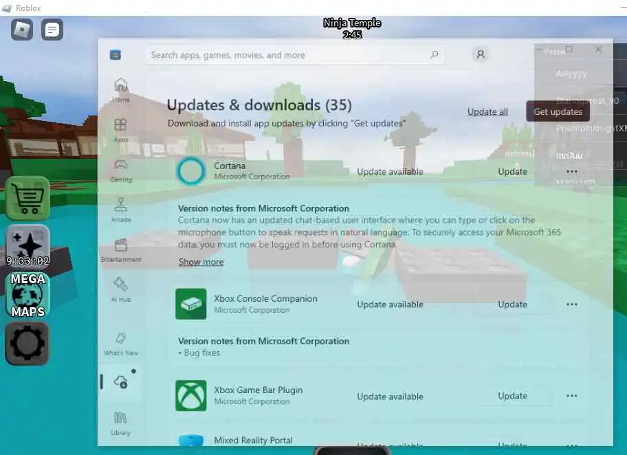627x455 pixels.
Task: Click the Microsoft Store logo icon
Action: pos(115,55)
